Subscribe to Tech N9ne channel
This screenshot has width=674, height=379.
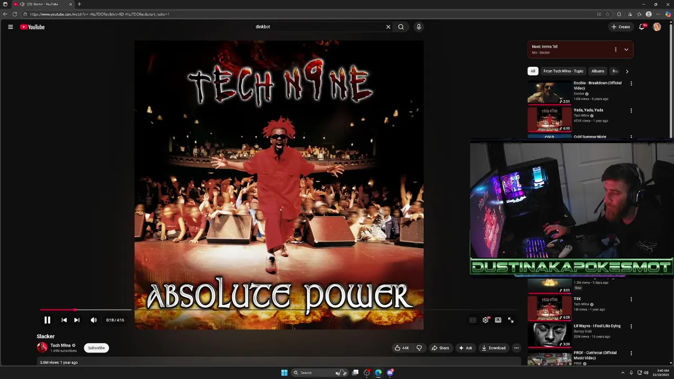coord(96,348)
